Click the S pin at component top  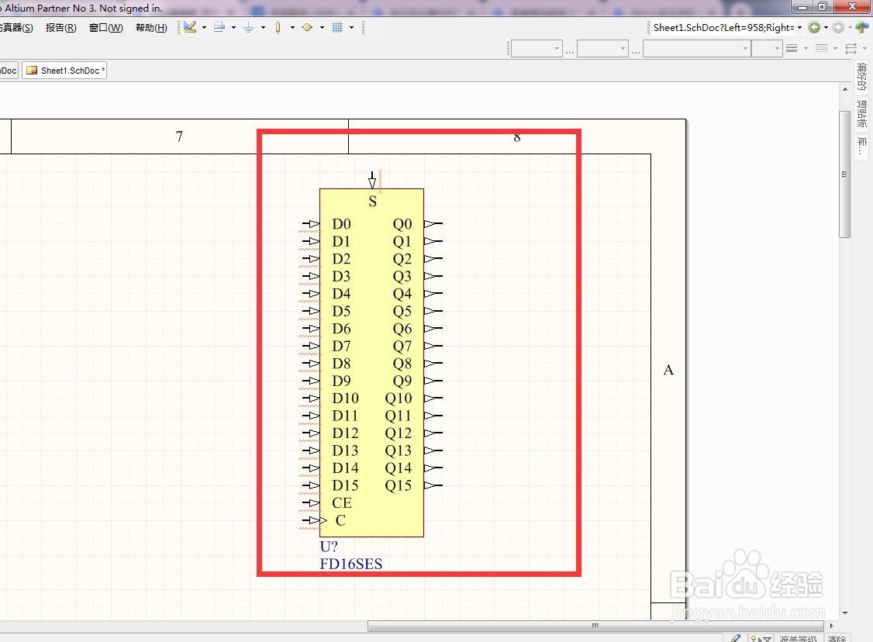[x=372, y=180]
